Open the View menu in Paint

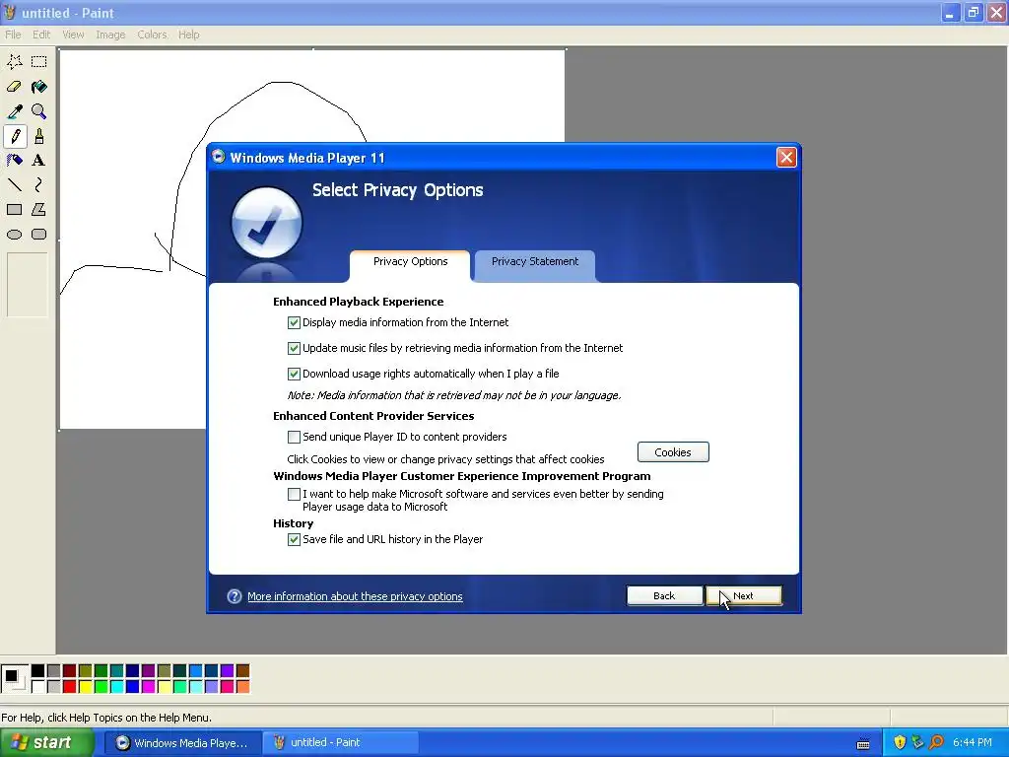click(73, 34)
